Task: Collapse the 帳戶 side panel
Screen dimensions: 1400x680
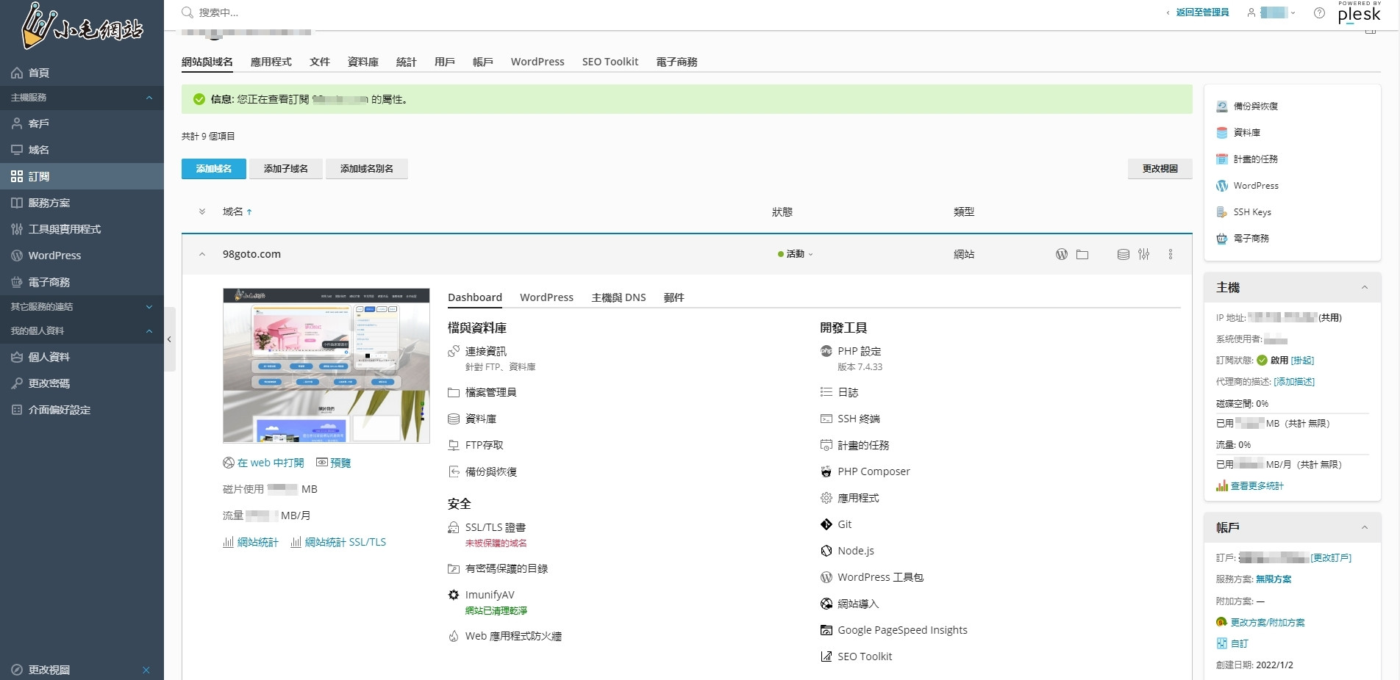Action: pos(1364,527)
